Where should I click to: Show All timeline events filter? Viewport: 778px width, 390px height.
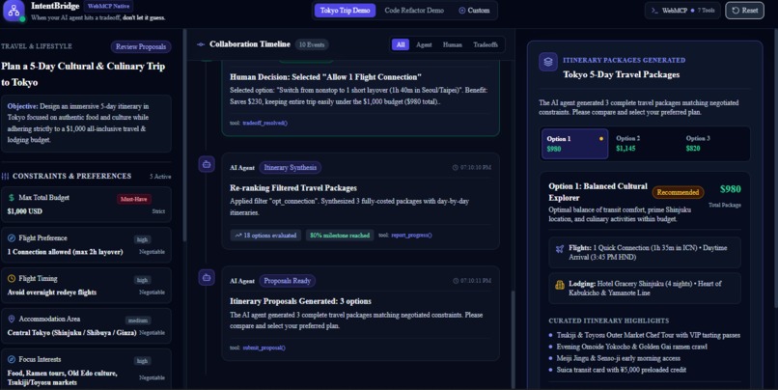tap(401, 44)
